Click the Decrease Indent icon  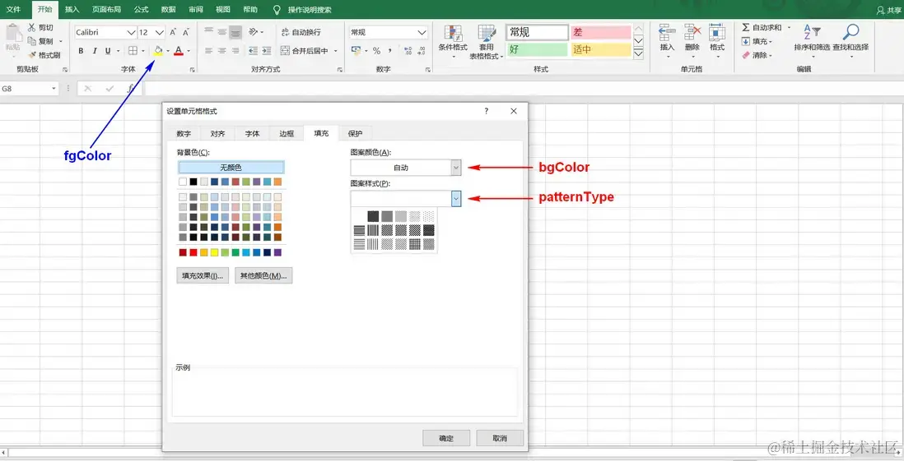(253, 51)
